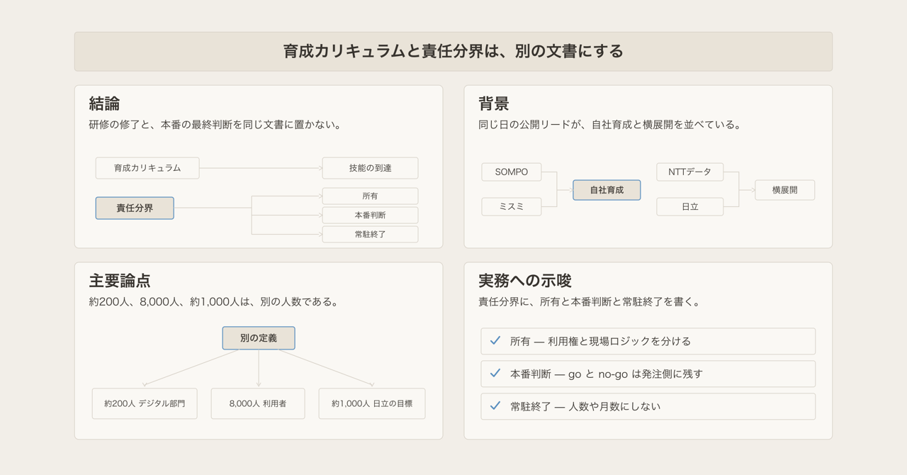
Task: Click the 結論 heading
Action: [x=104, y=104]
